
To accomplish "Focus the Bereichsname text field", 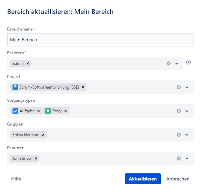I will [x=100, y=40].
